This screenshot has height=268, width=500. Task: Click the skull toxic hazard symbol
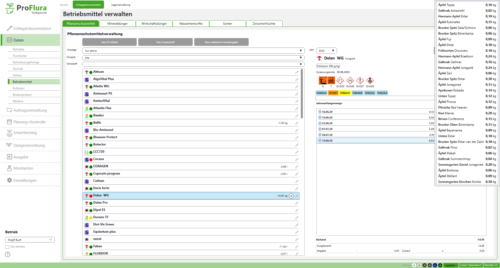(331, 81)
